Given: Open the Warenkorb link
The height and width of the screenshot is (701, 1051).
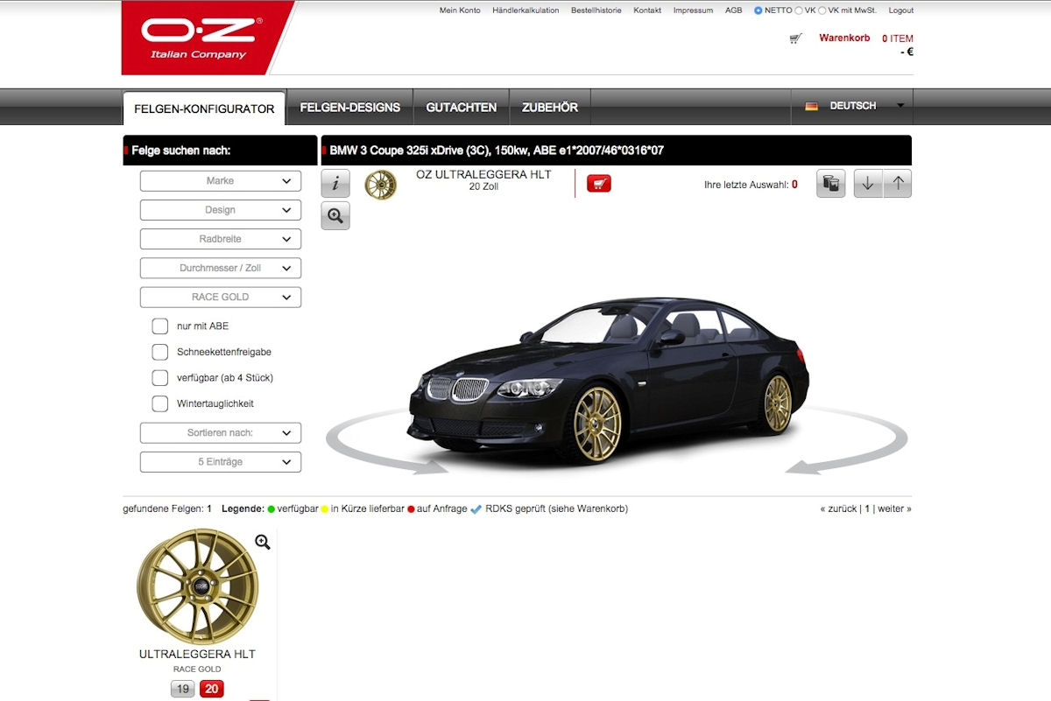Looking at the screenshot, I should [x=844, y=38].
